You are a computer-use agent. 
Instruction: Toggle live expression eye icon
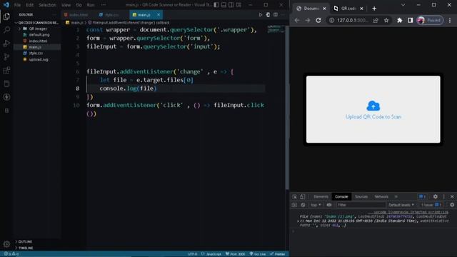329,205
